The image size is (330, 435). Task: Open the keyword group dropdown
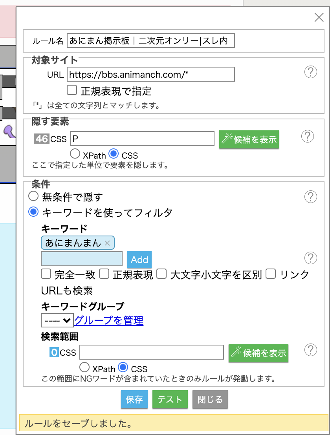(57, 320)
